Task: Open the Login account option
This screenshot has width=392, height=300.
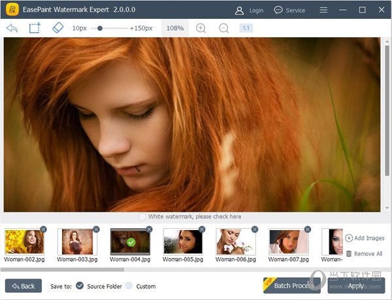Action: (x=249, y=10)
